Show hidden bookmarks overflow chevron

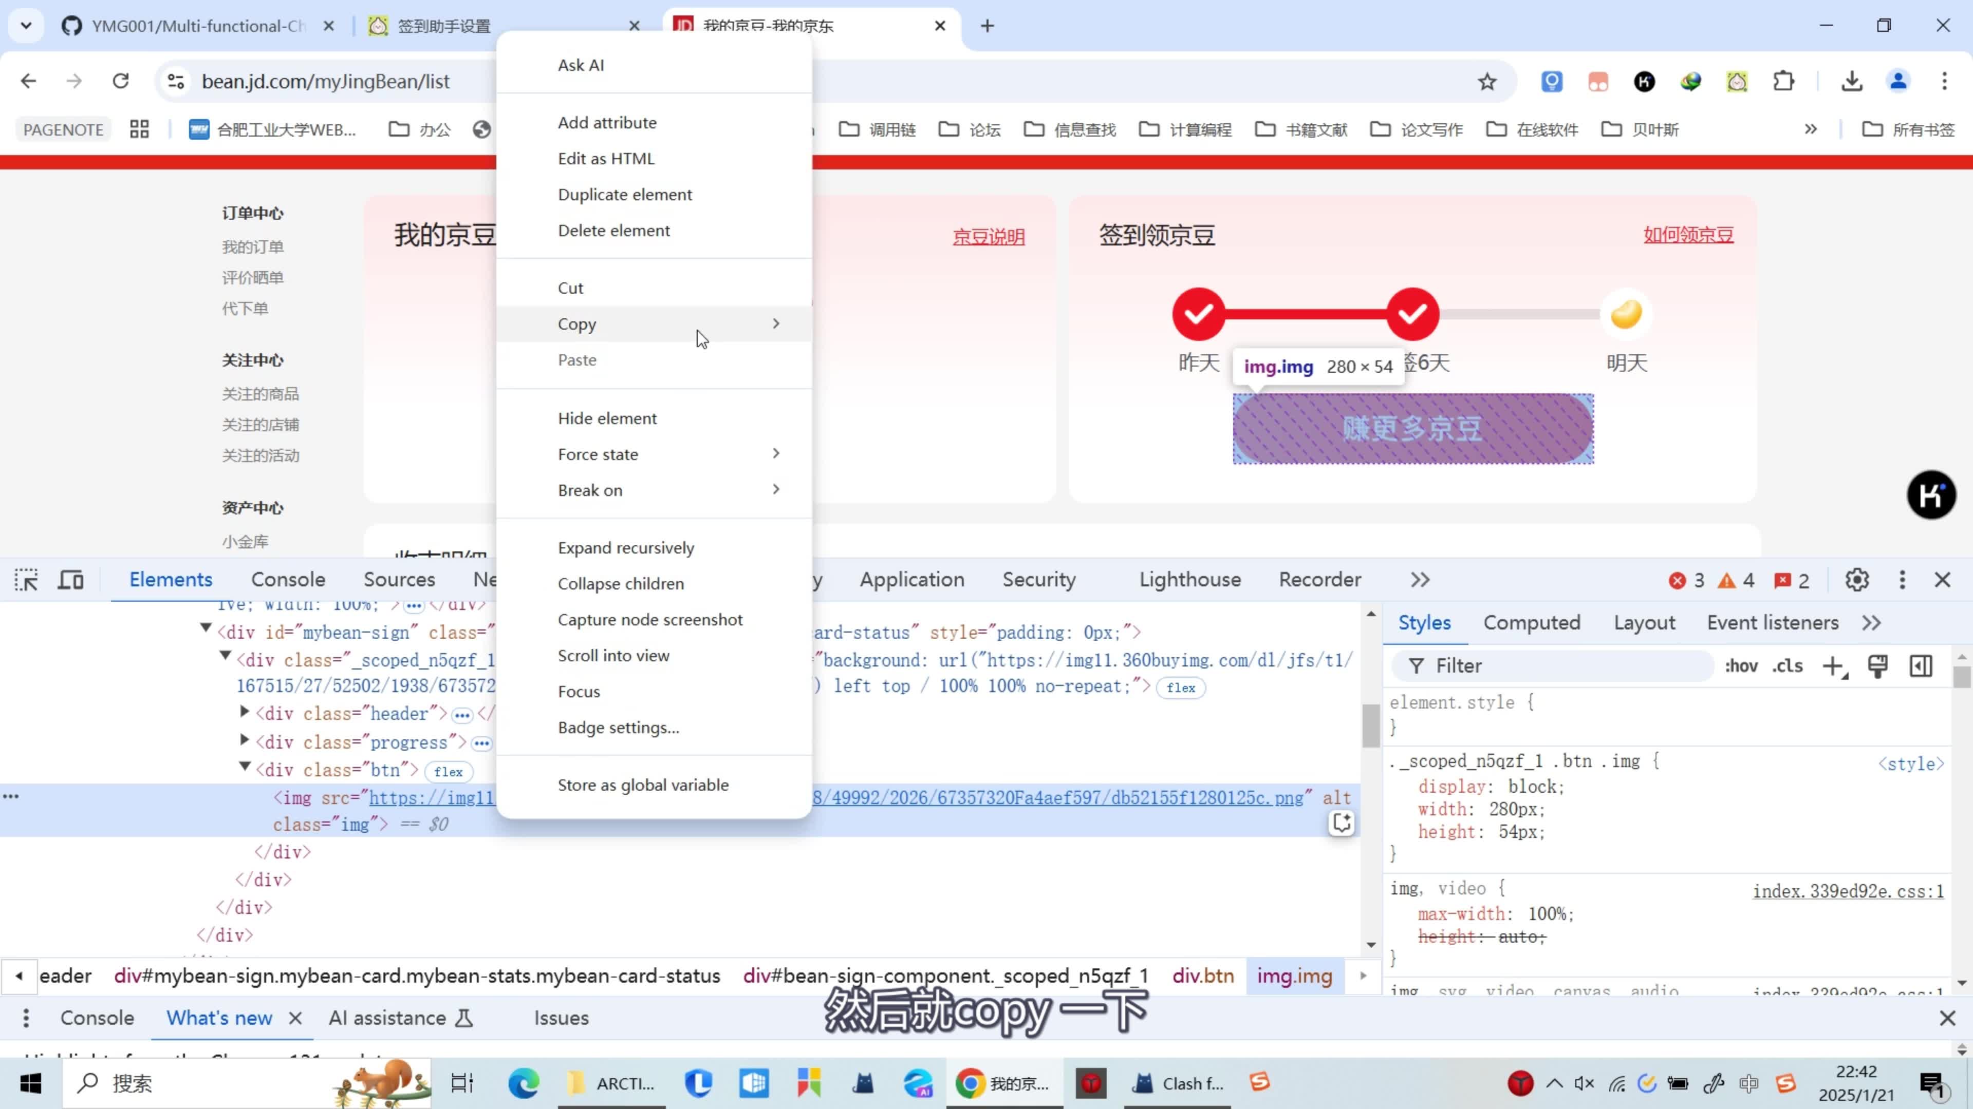coord(1811,129)
